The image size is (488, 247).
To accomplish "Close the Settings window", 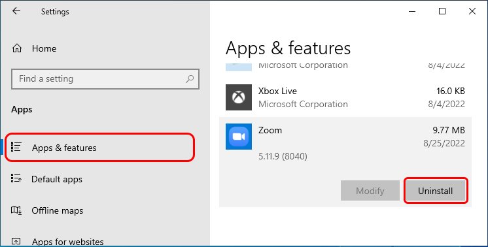I will [472, 12].
